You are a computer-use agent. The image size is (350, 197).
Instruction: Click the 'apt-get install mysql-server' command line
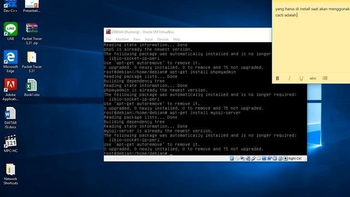[x=172, y=113]
